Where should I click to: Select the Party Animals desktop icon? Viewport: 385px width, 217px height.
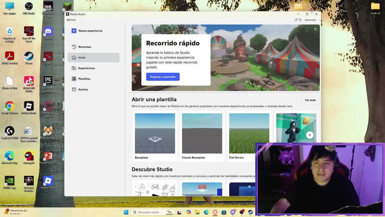[48, 133]
